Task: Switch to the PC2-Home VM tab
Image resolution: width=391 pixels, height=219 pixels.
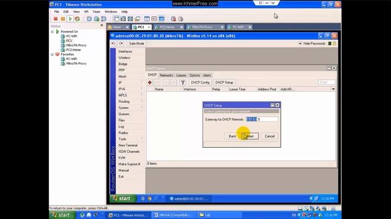Action: tap(167, 27)
